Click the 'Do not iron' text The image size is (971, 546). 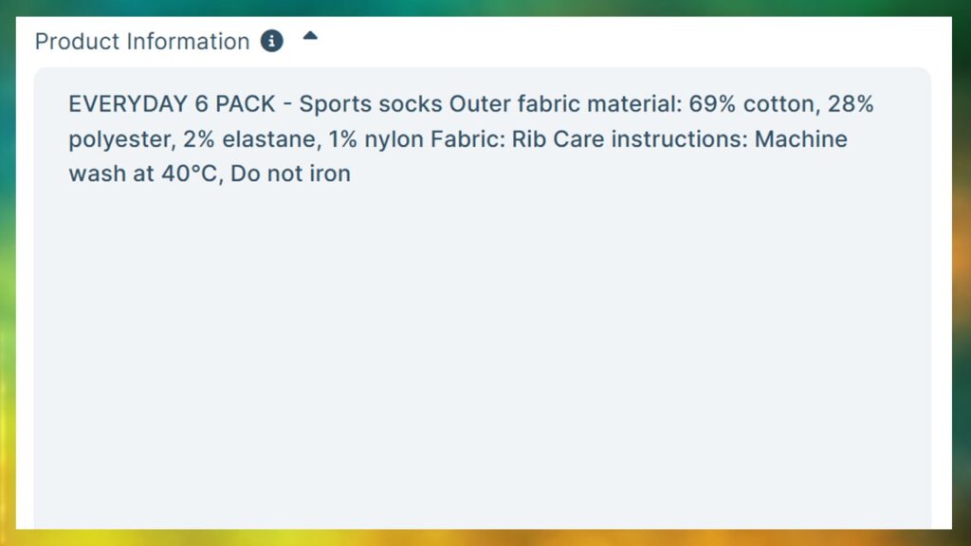click(290, 174)
